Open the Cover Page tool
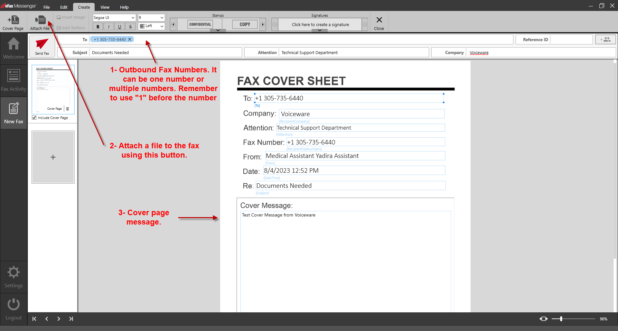This screenshot has width=618, height=331. (13, 23)
